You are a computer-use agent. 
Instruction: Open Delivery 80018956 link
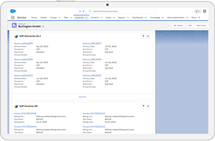click(x=23, y=59)
